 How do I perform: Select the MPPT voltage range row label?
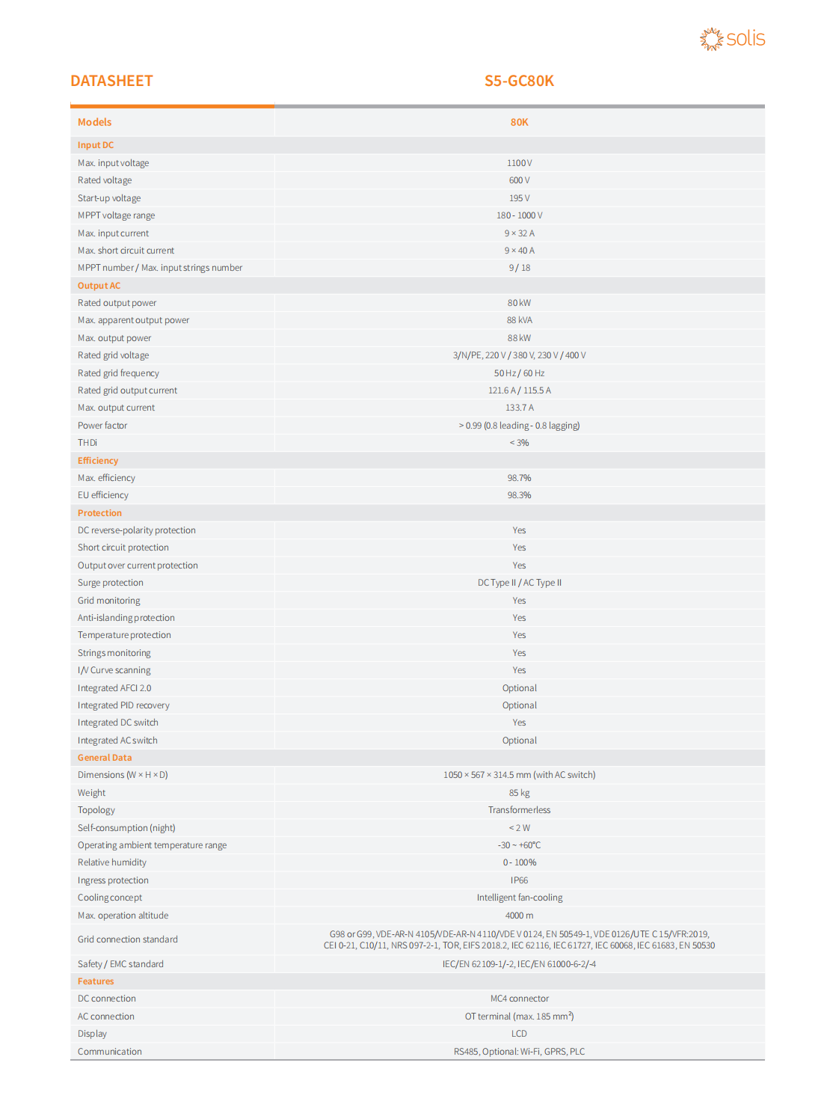(117, 215)
